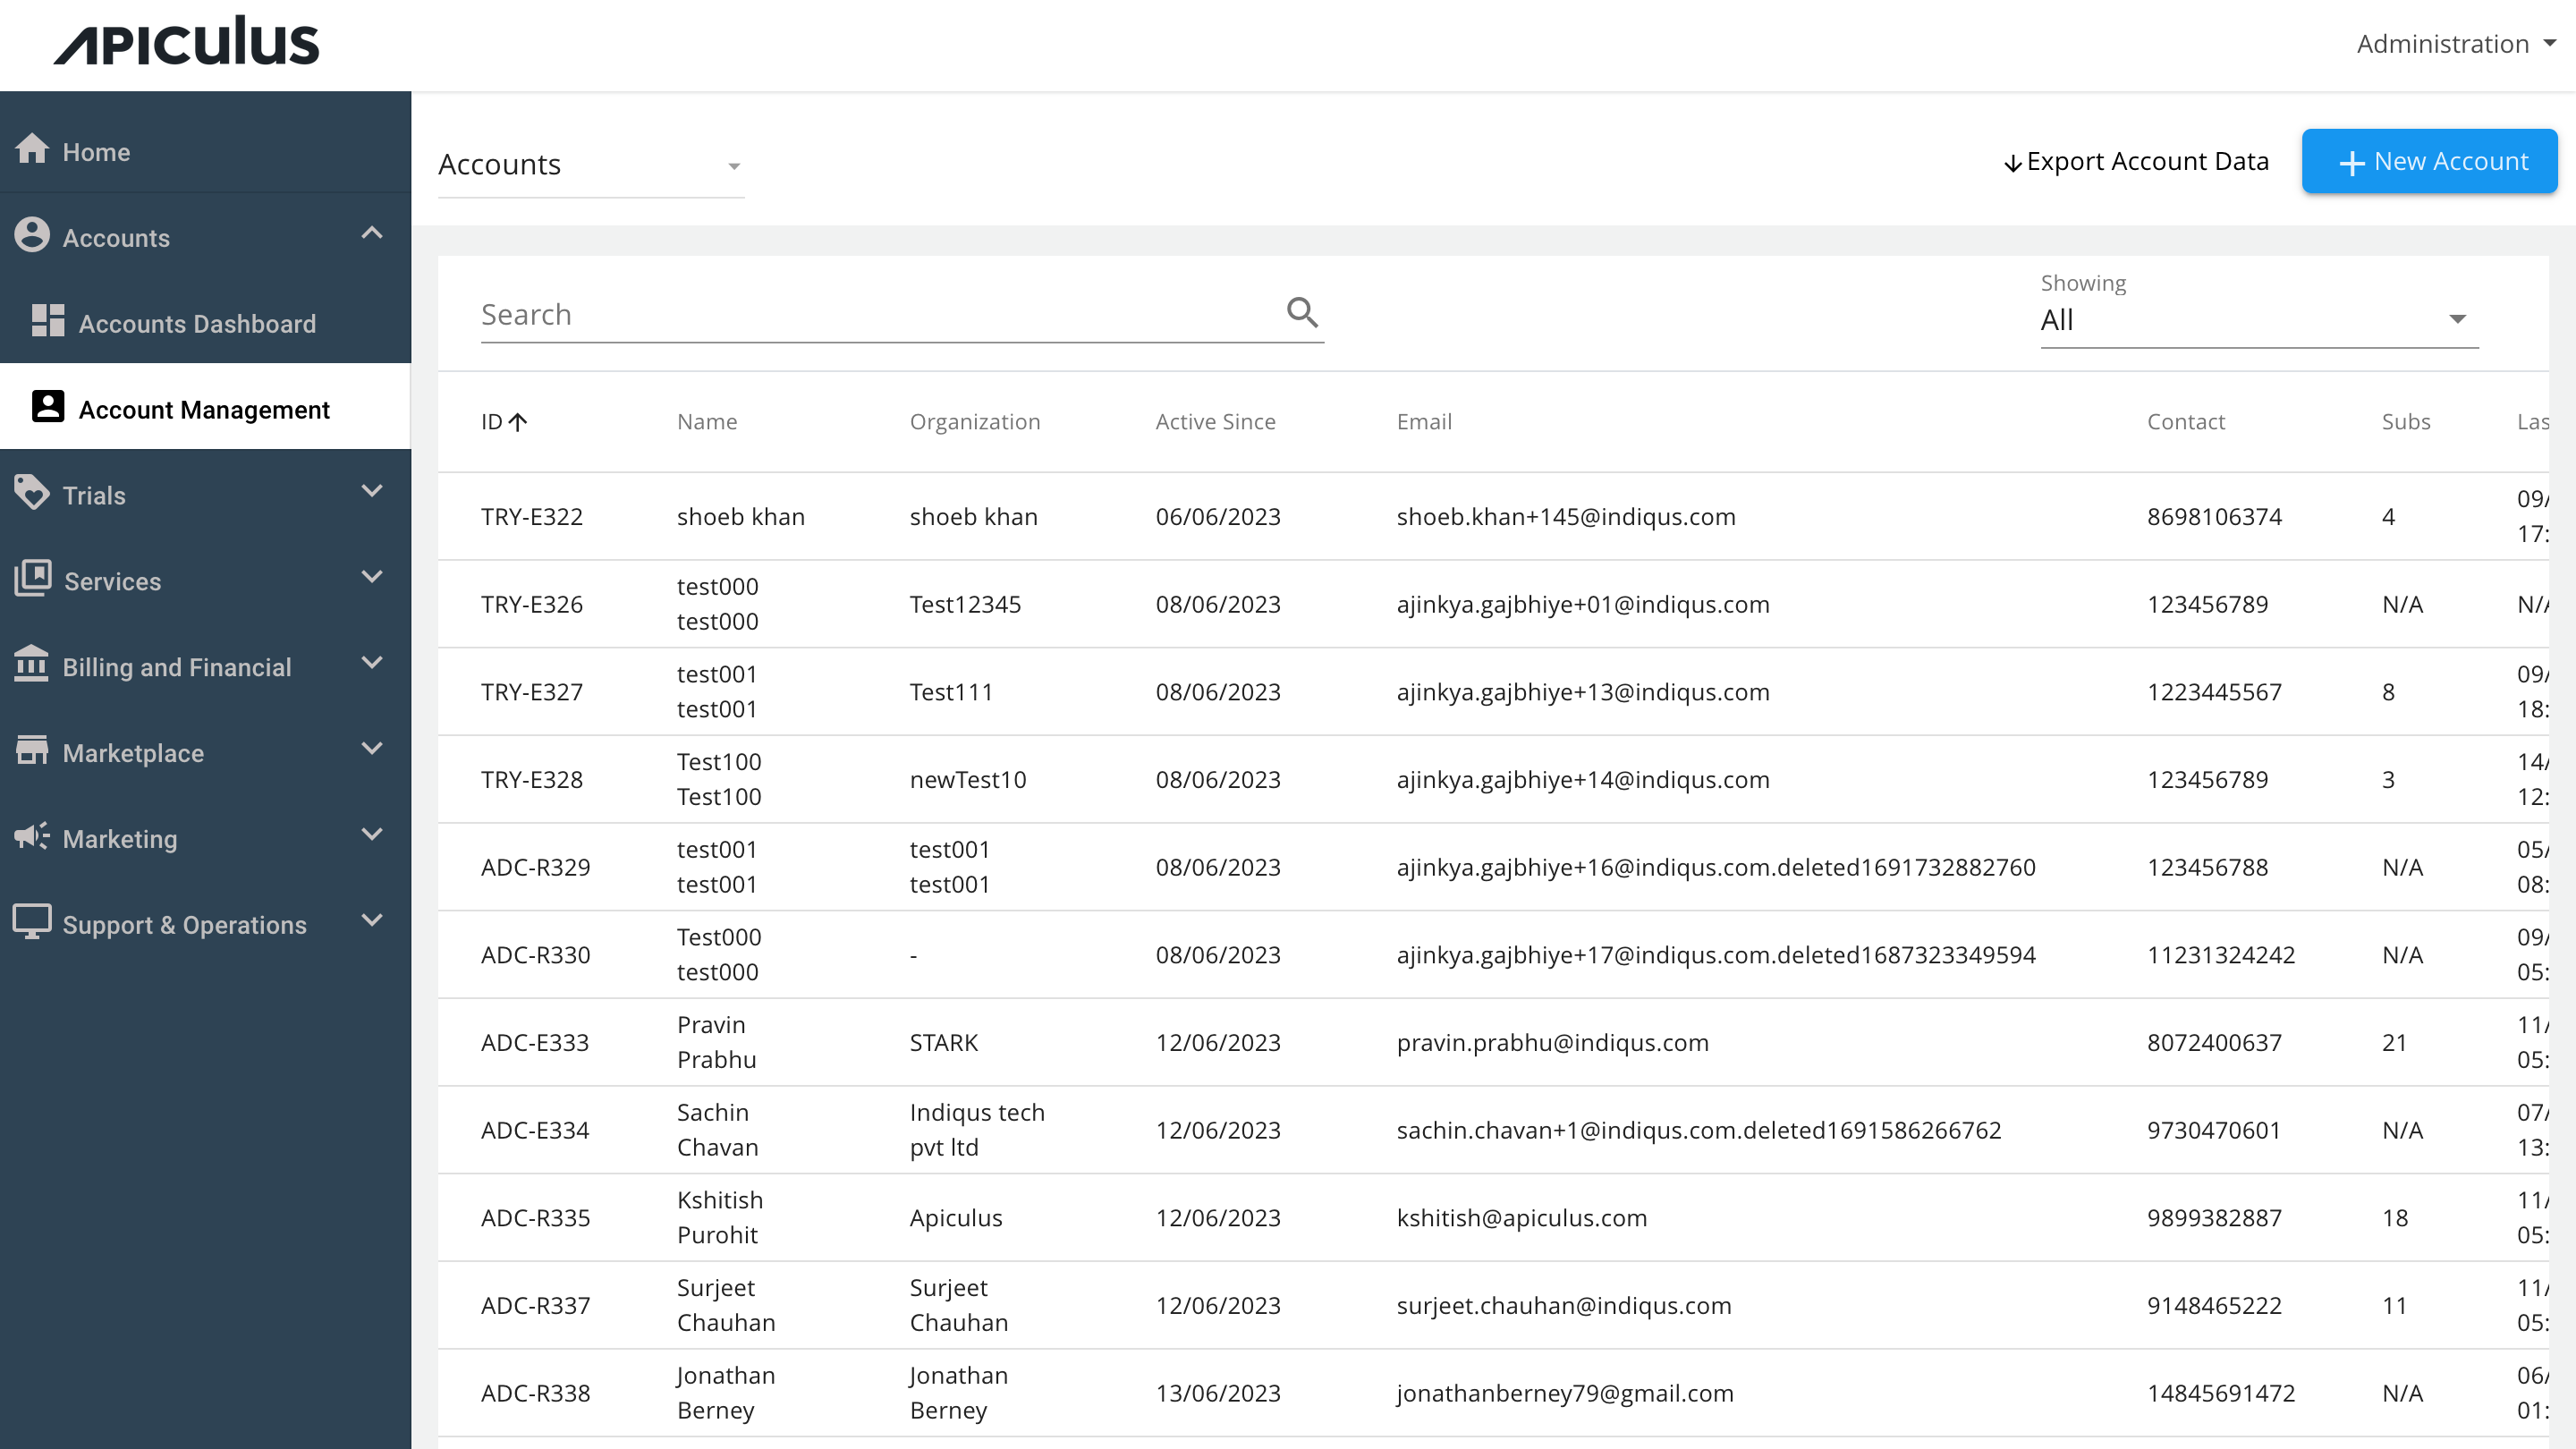Screen dimensions: 2576x1449
Task: Open account row ADC-R338
Action: point(1493,1393)
